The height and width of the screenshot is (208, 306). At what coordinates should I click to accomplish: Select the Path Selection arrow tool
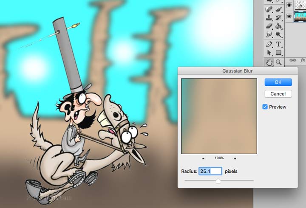(x=269, y=53)
